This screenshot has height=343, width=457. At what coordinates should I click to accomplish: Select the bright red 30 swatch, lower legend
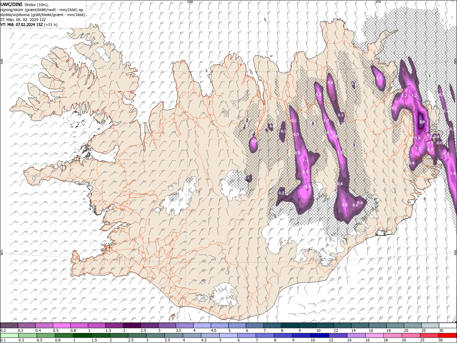point(447,335)
